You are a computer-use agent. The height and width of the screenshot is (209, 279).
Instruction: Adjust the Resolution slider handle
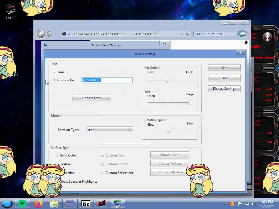pyautogui.click(x=167, y=80)
